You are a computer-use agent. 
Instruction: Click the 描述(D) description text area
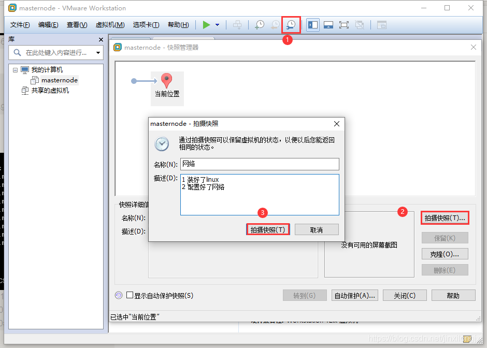[x=260, y=195]
